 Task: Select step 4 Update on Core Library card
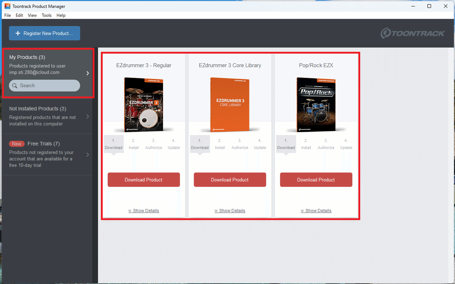coord(260,144)
